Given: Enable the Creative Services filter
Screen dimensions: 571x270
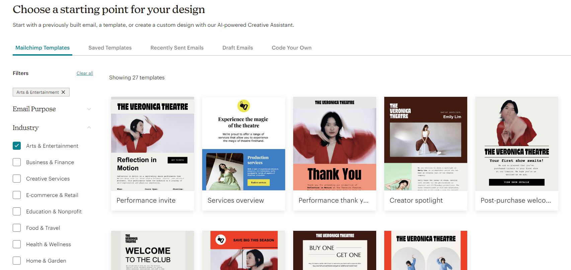Looking at the screenshot, I should (x=17, y=179).
